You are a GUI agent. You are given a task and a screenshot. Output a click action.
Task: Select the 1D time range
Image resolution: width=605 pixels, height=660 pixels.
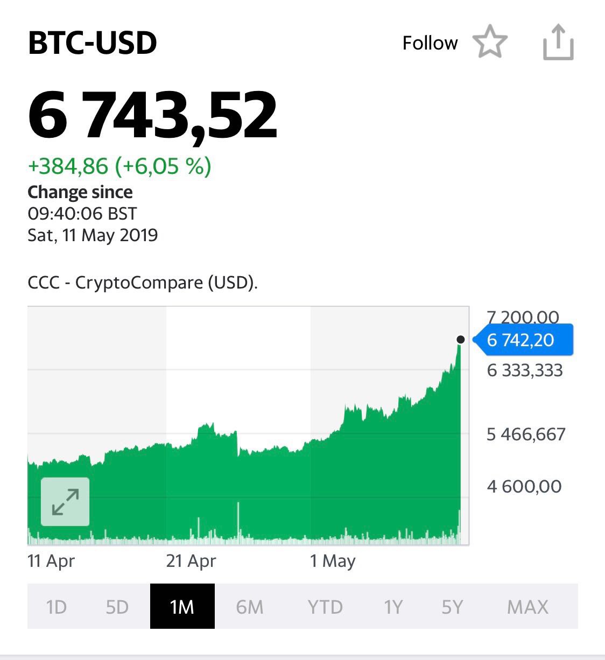coord(57,607)
